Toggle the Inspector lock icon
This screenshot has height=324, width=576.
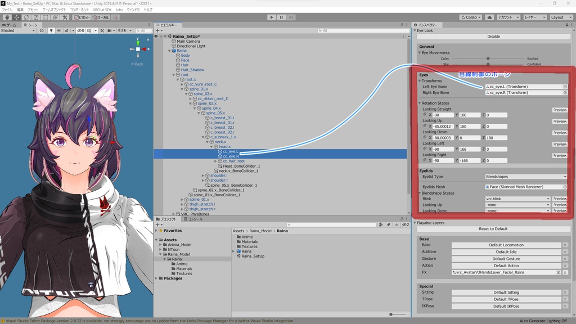[567, 25]
